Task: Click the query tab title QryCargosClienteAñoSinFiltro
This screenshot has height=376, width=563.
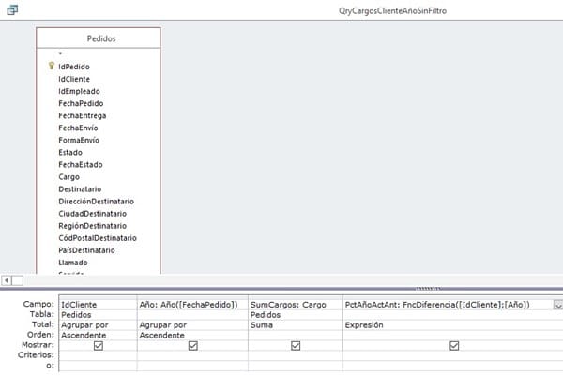Action: click(392, 10)
